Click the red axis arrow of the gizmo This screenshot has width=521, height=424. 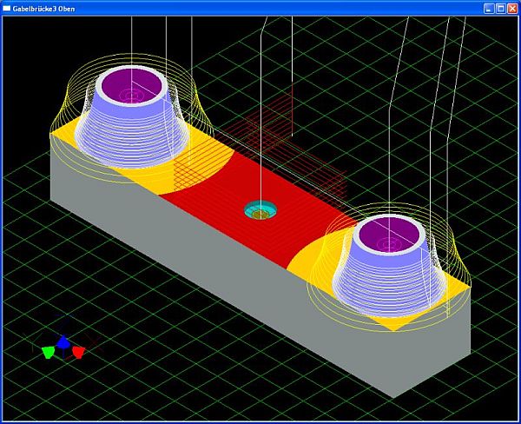click(78, 352)
